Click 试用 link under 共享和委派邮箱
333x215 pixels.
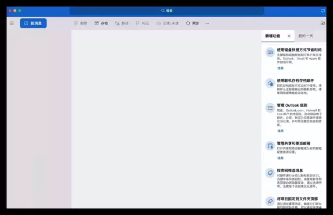click(x=280, y=158)
